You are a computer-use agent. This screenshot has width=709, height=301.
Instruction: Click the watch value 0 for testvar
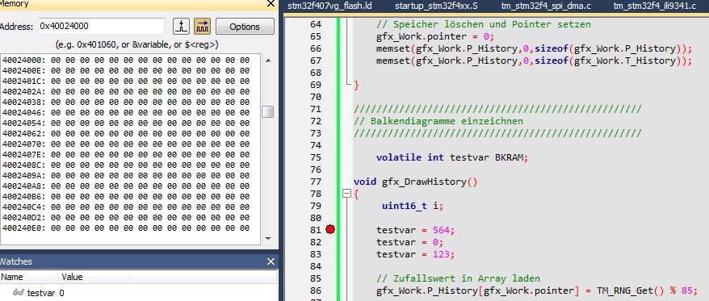(x=61, y=293)
